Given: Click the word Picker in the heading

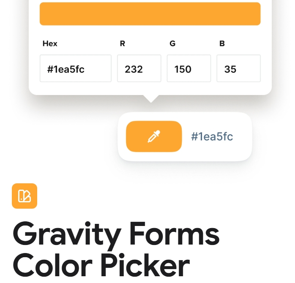Looking at the screenshot, I should [146, 265].
